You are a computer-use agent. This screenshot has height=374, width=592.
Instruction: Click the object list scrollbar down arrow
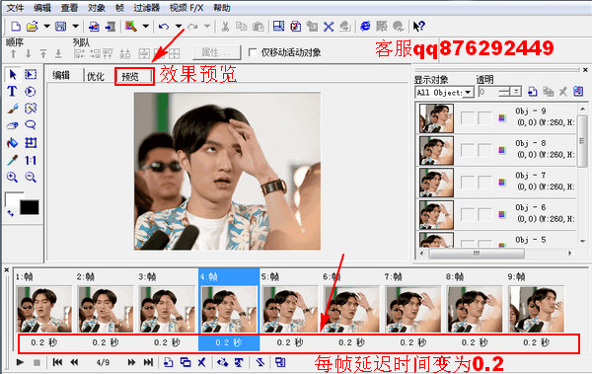point(582,241)
